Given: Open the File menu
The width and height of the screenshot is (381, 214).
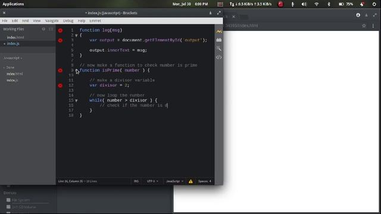Looking at the screenshot, I should pyautogui.click(x=5, y=21).
